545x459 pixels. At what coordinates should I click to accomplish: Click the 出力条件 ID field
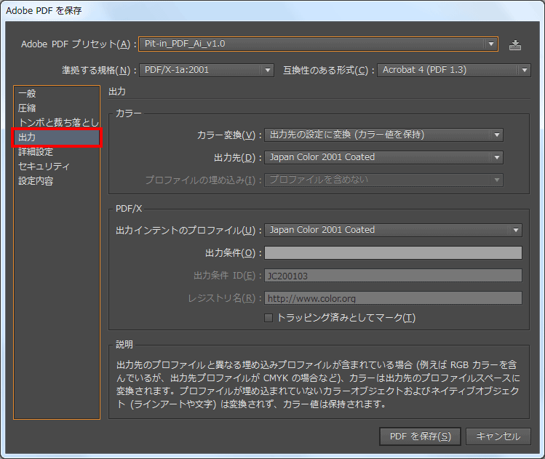click(x=393, y=276)
